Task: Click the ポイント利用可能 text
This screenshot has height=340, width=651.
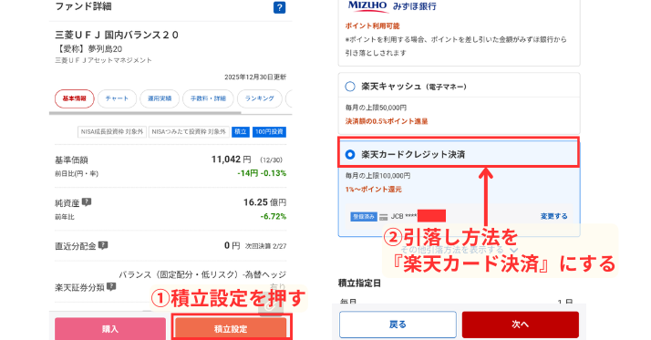Action: coord(372,26)
